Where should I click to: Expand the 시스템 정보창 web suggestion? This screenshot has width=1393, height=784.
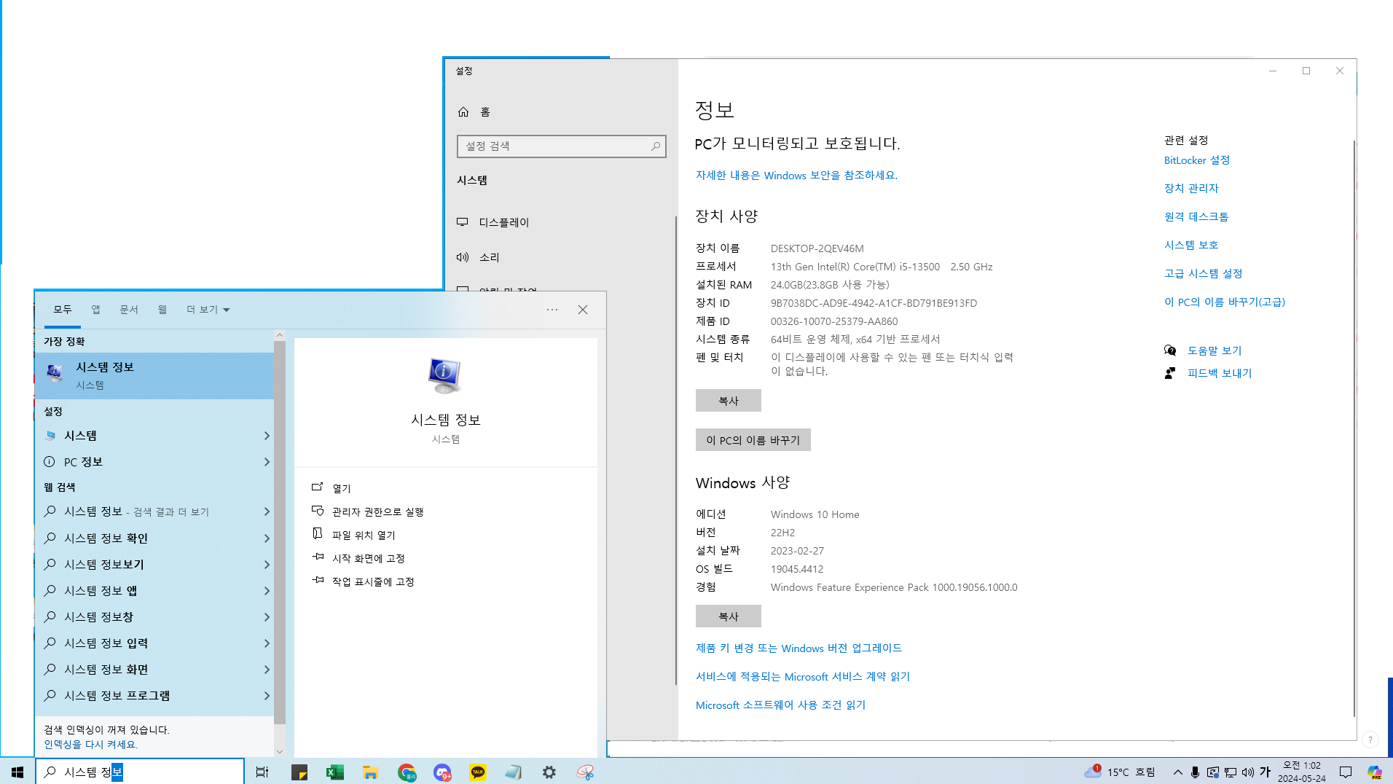coord(267,617)
